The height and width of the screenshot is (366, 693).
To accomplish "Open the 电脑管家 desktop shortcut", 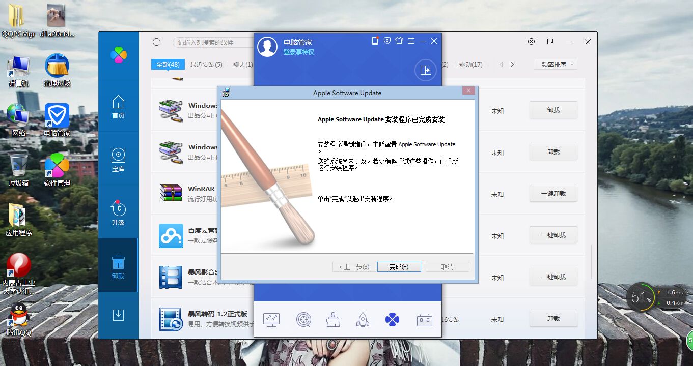I will (57, 120).
